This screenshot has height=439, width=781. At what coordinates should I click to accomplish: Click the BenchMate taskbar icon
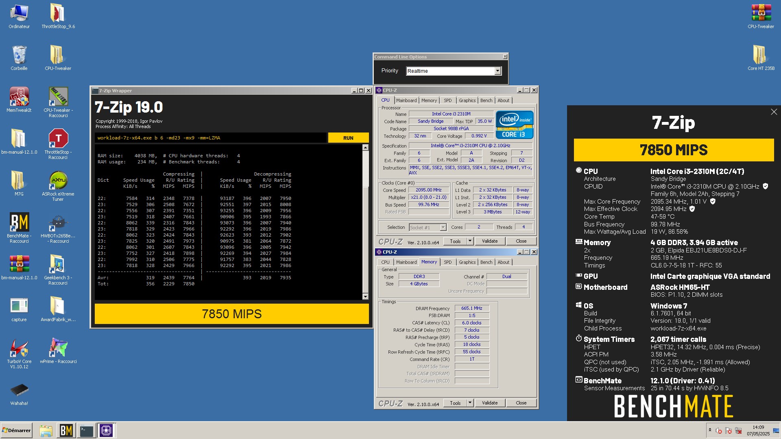66,430
